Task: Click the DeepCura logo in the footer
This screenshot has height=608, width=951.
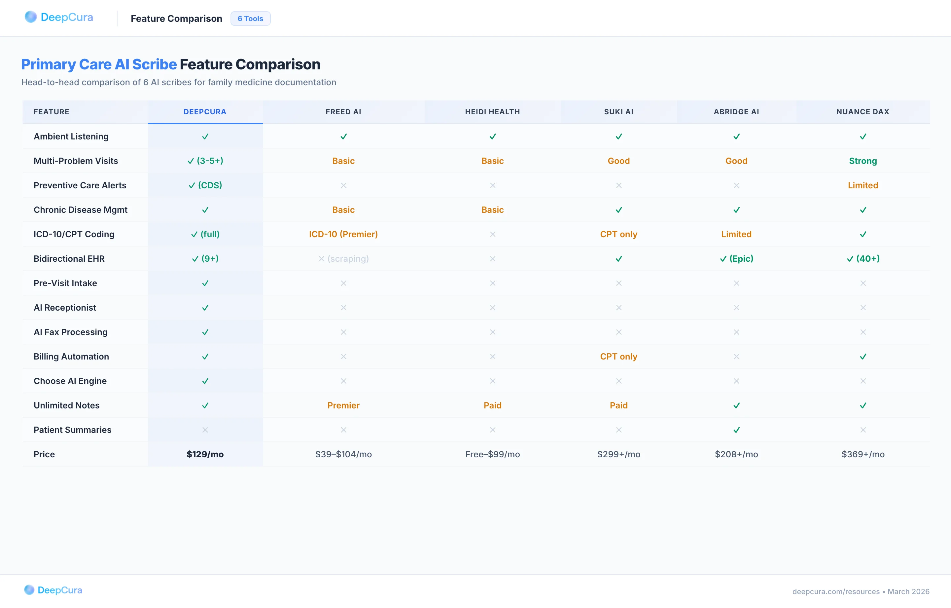Action: pos(53,590)
